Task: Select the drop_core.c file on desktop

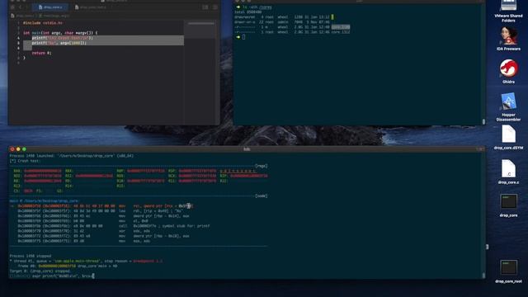Action: pyautogui.click(x=508, y=172)
